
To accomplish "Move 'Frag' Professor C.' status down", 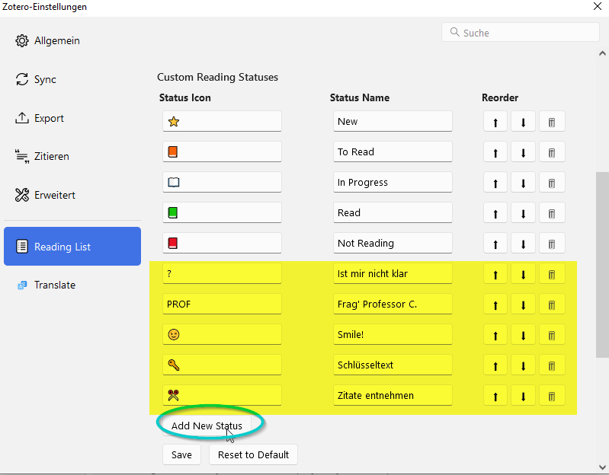I will point(523,304).
